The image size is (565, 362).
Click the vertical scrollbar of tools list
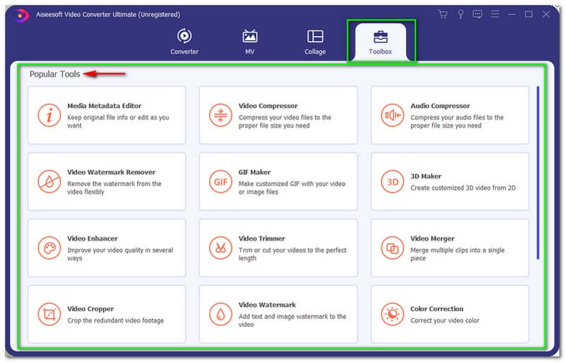pyautogui.click(x=537, y=172)
